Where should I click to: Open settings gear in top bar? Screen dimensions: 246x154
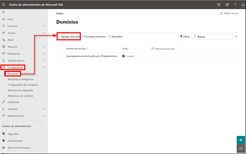(227, 5)
